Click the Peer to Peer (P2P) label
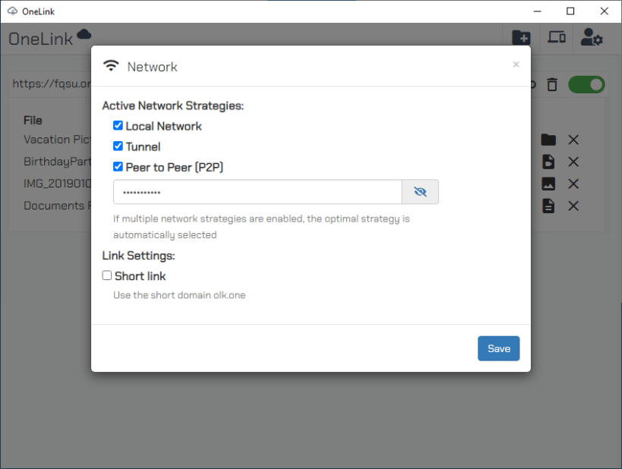 pos(174,167)
